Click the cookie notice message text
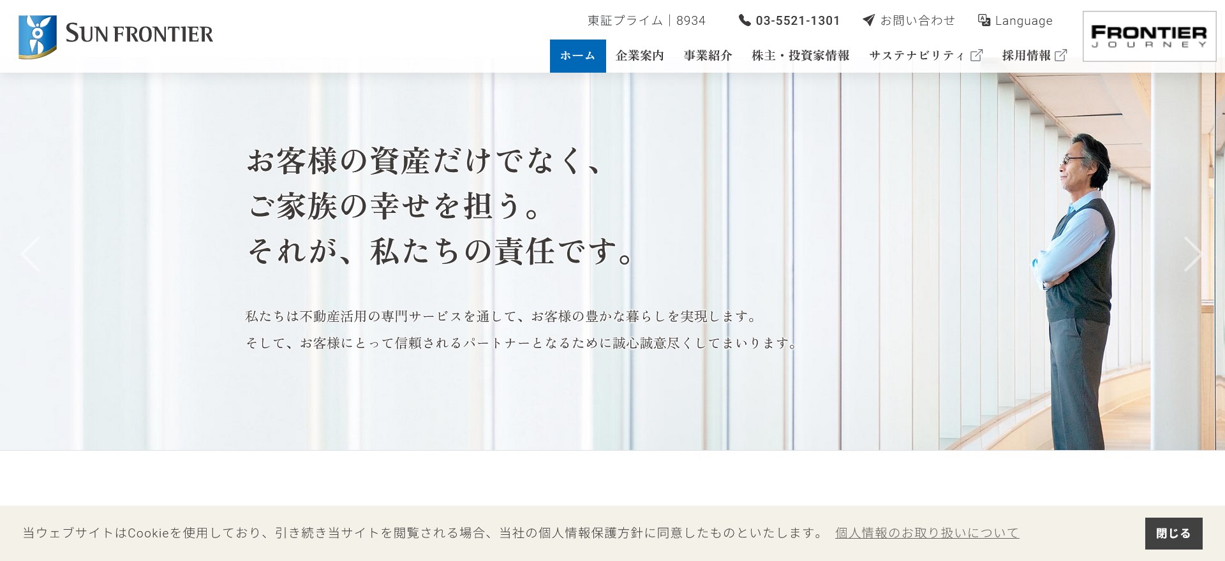 424,533
